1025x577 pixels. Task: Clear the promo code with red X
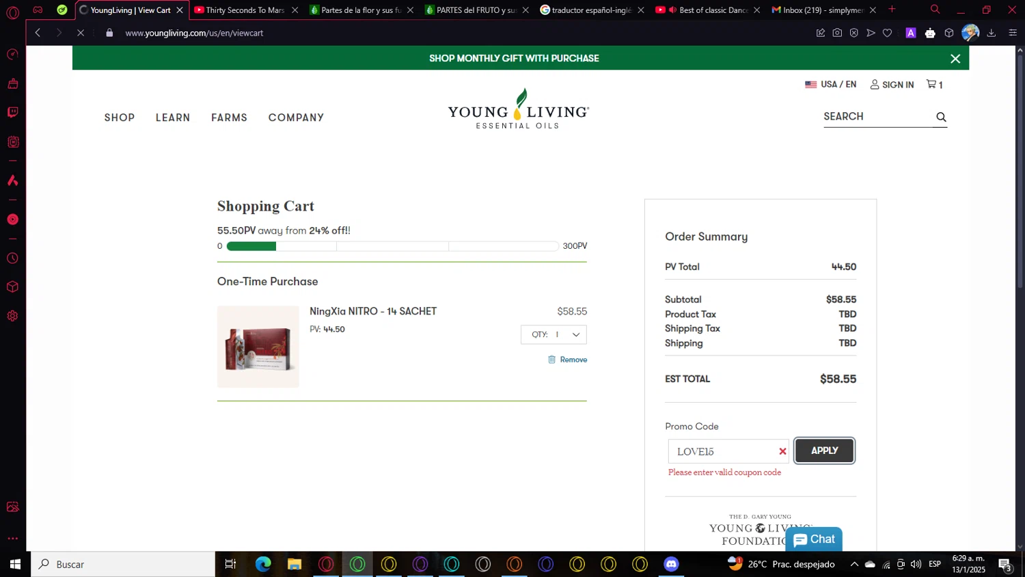coord(782,451)
